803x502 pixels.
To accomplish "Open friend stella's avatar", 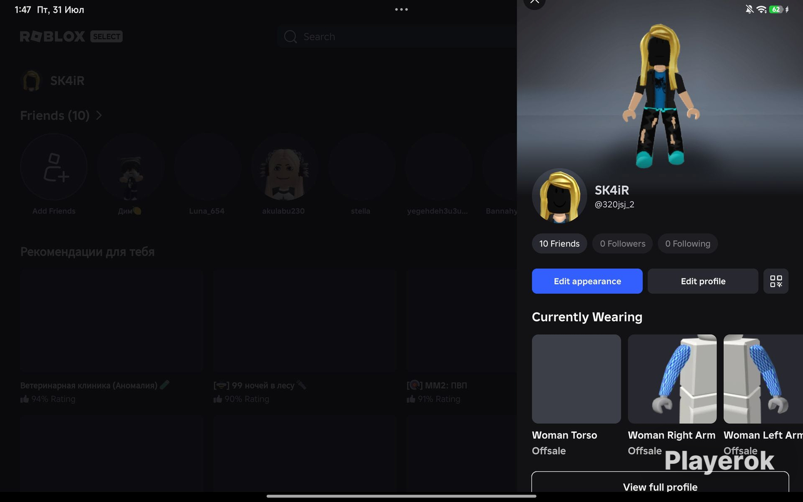I will [x=361, y=167].
